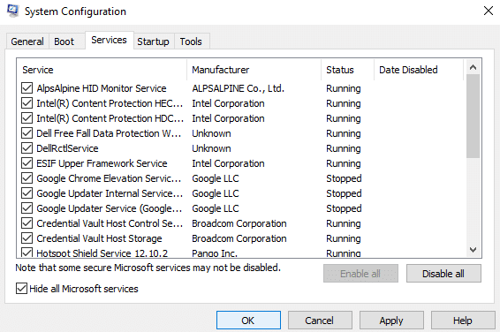Switch to the General tab

coord(27,41)
